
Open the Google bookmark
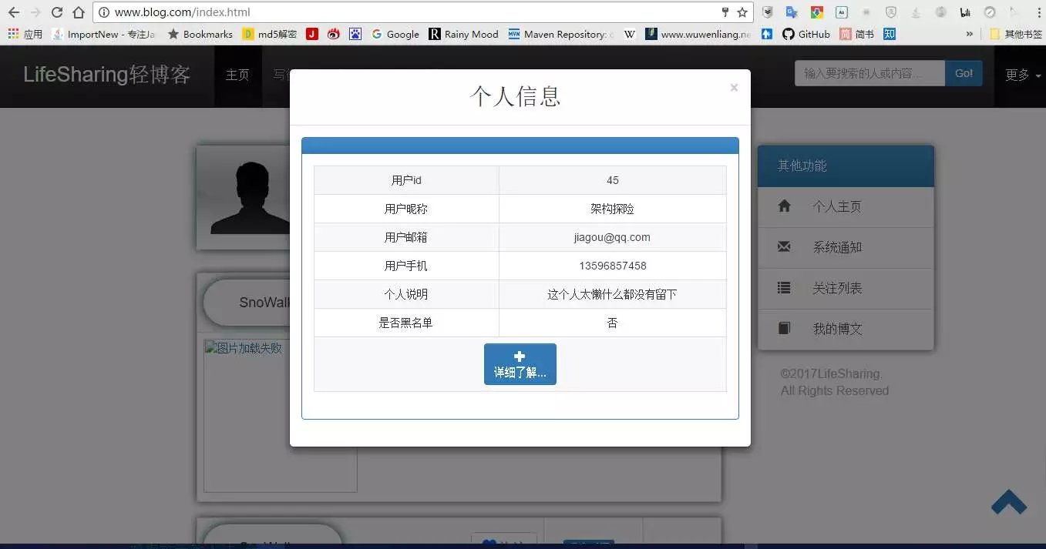(395, 34)
